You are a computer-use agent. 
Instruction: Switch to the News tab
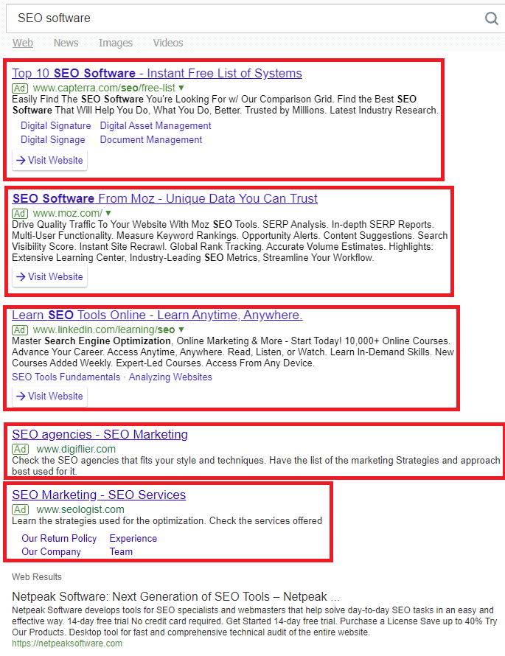(x=66, y=43)
